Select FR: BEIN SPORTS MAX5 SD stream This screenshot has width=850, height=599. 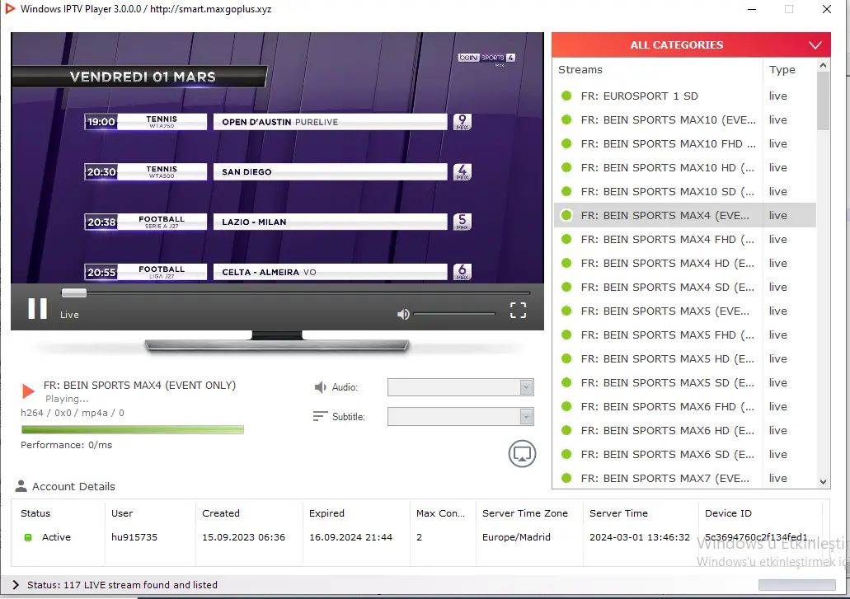(684, 382)
